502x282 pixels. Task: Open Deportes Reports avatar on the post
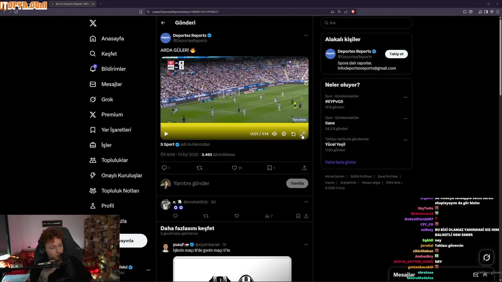(166, 38)
